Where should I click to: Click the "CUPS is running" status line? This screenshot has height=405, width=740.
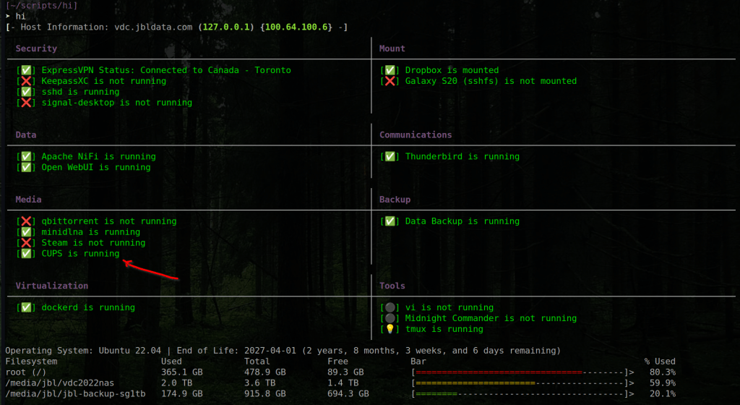[79, 254]
